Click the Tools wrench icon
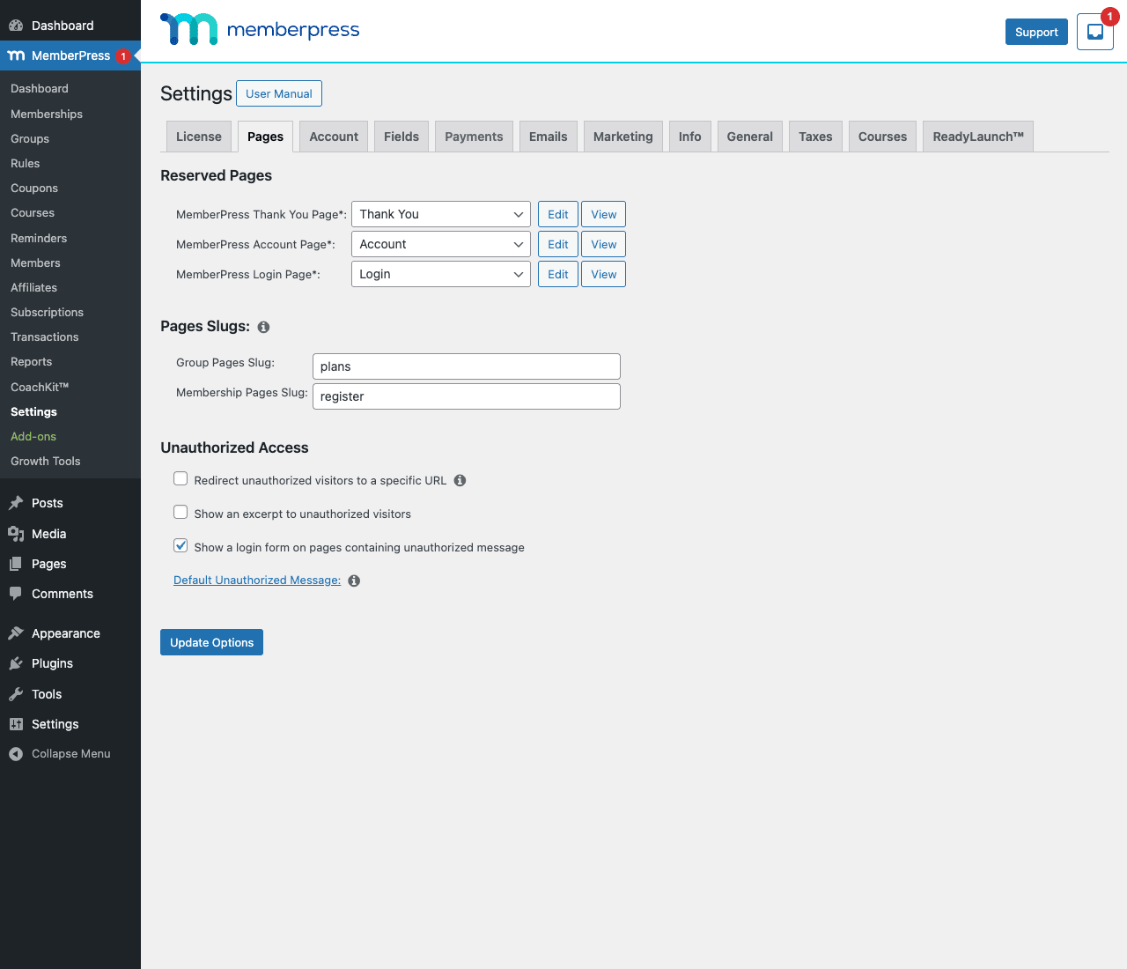Viewport: 1127px width, 969px height. click(x=16, y=694)
